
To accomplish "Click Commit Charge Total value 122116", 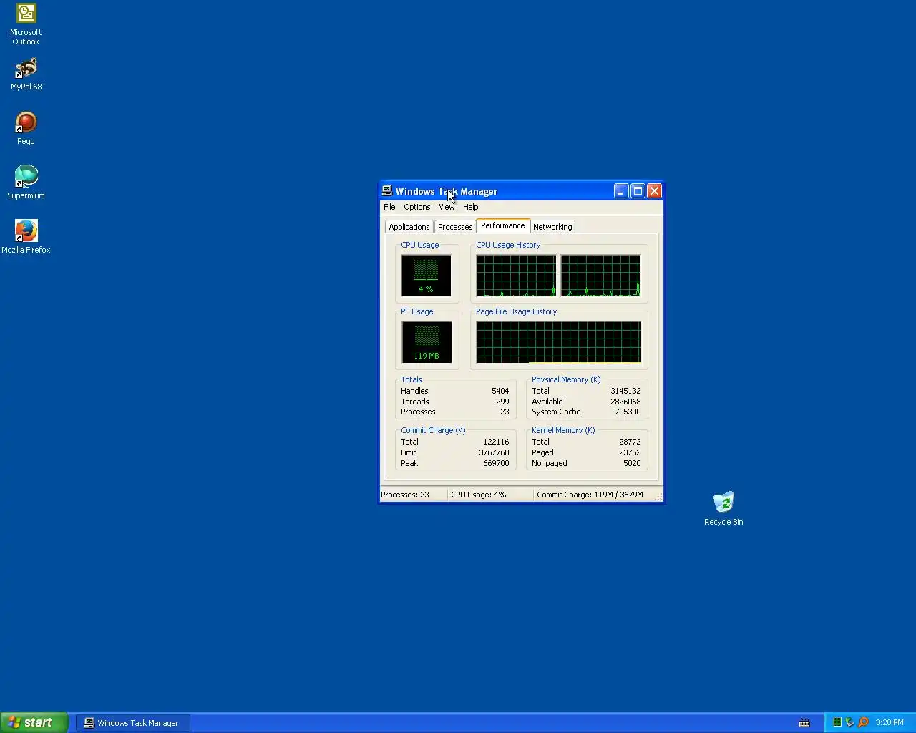I will (496, 442).
